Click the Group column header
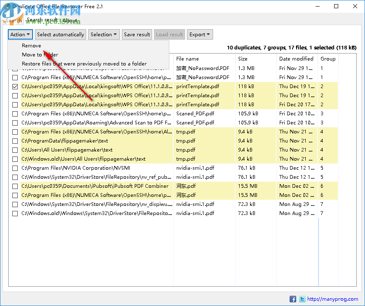This screenshot has height=306, width=365. (328, 59)
